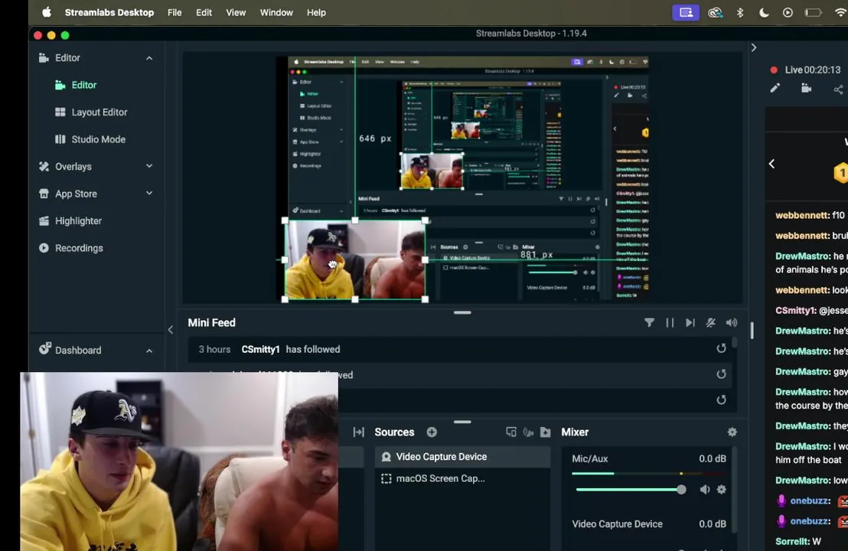
Task: Open the View menu
Action: 236,12
